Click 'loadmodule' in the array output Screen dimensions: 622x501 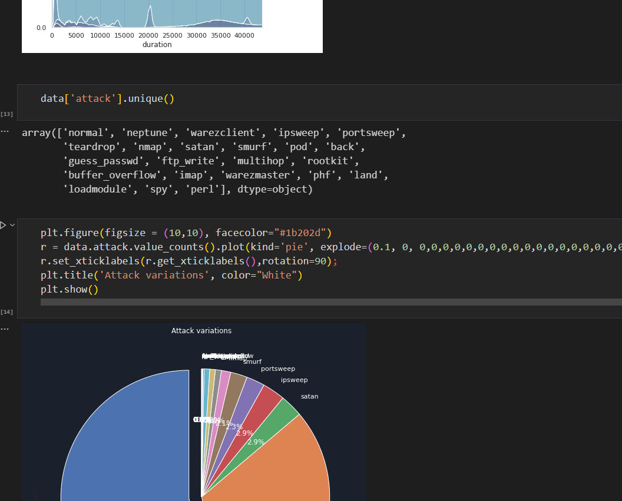point(98,189)
